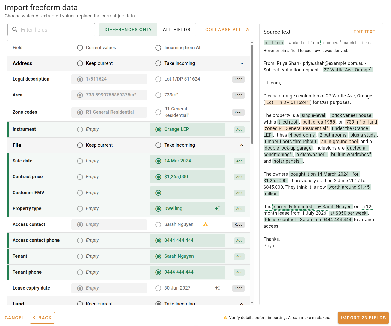Click the warning triangle next to Sarah Nguyen
The width and height of the screenshot is (391, 326).
pos(206,224)
